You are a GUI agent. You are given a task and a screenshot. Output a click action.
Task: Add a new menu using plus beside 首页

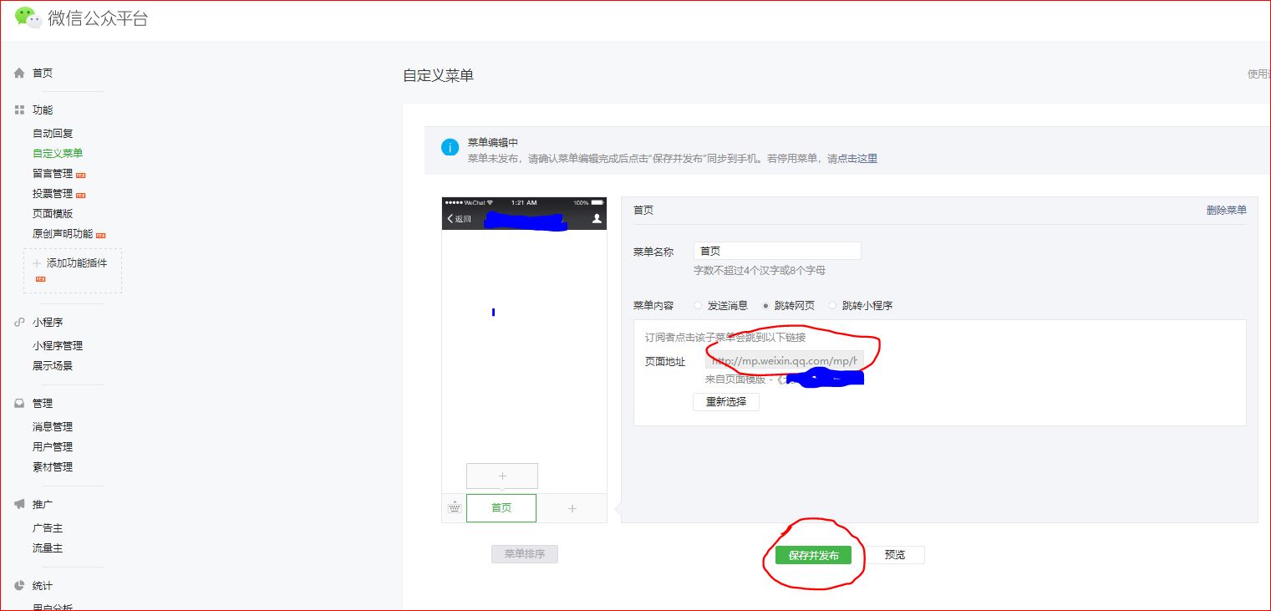point(572,508)
